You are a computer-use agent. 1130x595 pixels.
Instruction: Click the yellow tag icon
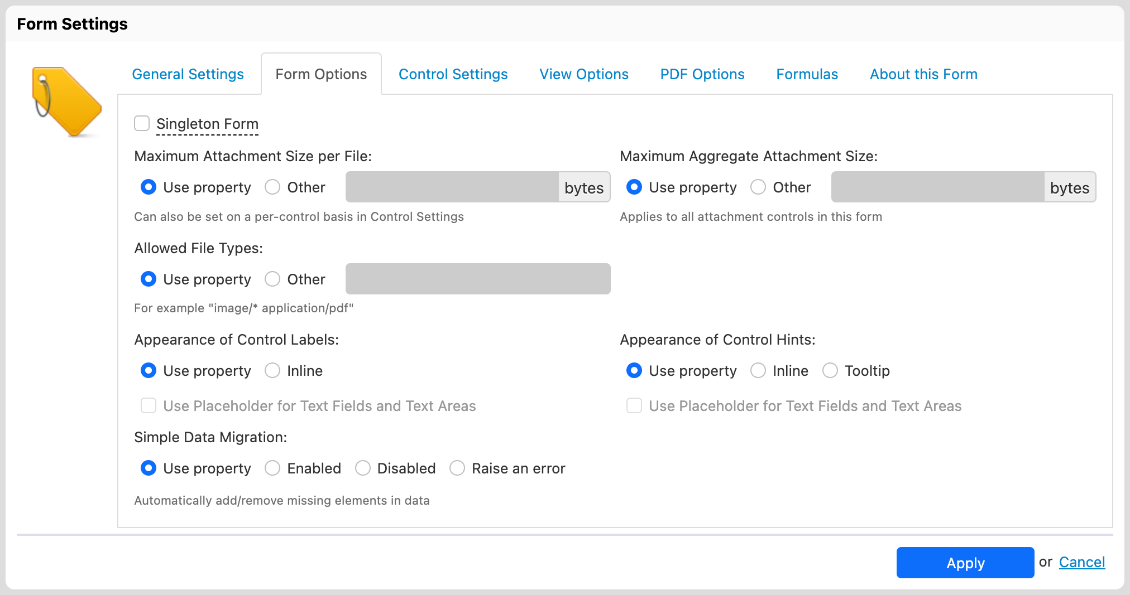tap(66, 101)
